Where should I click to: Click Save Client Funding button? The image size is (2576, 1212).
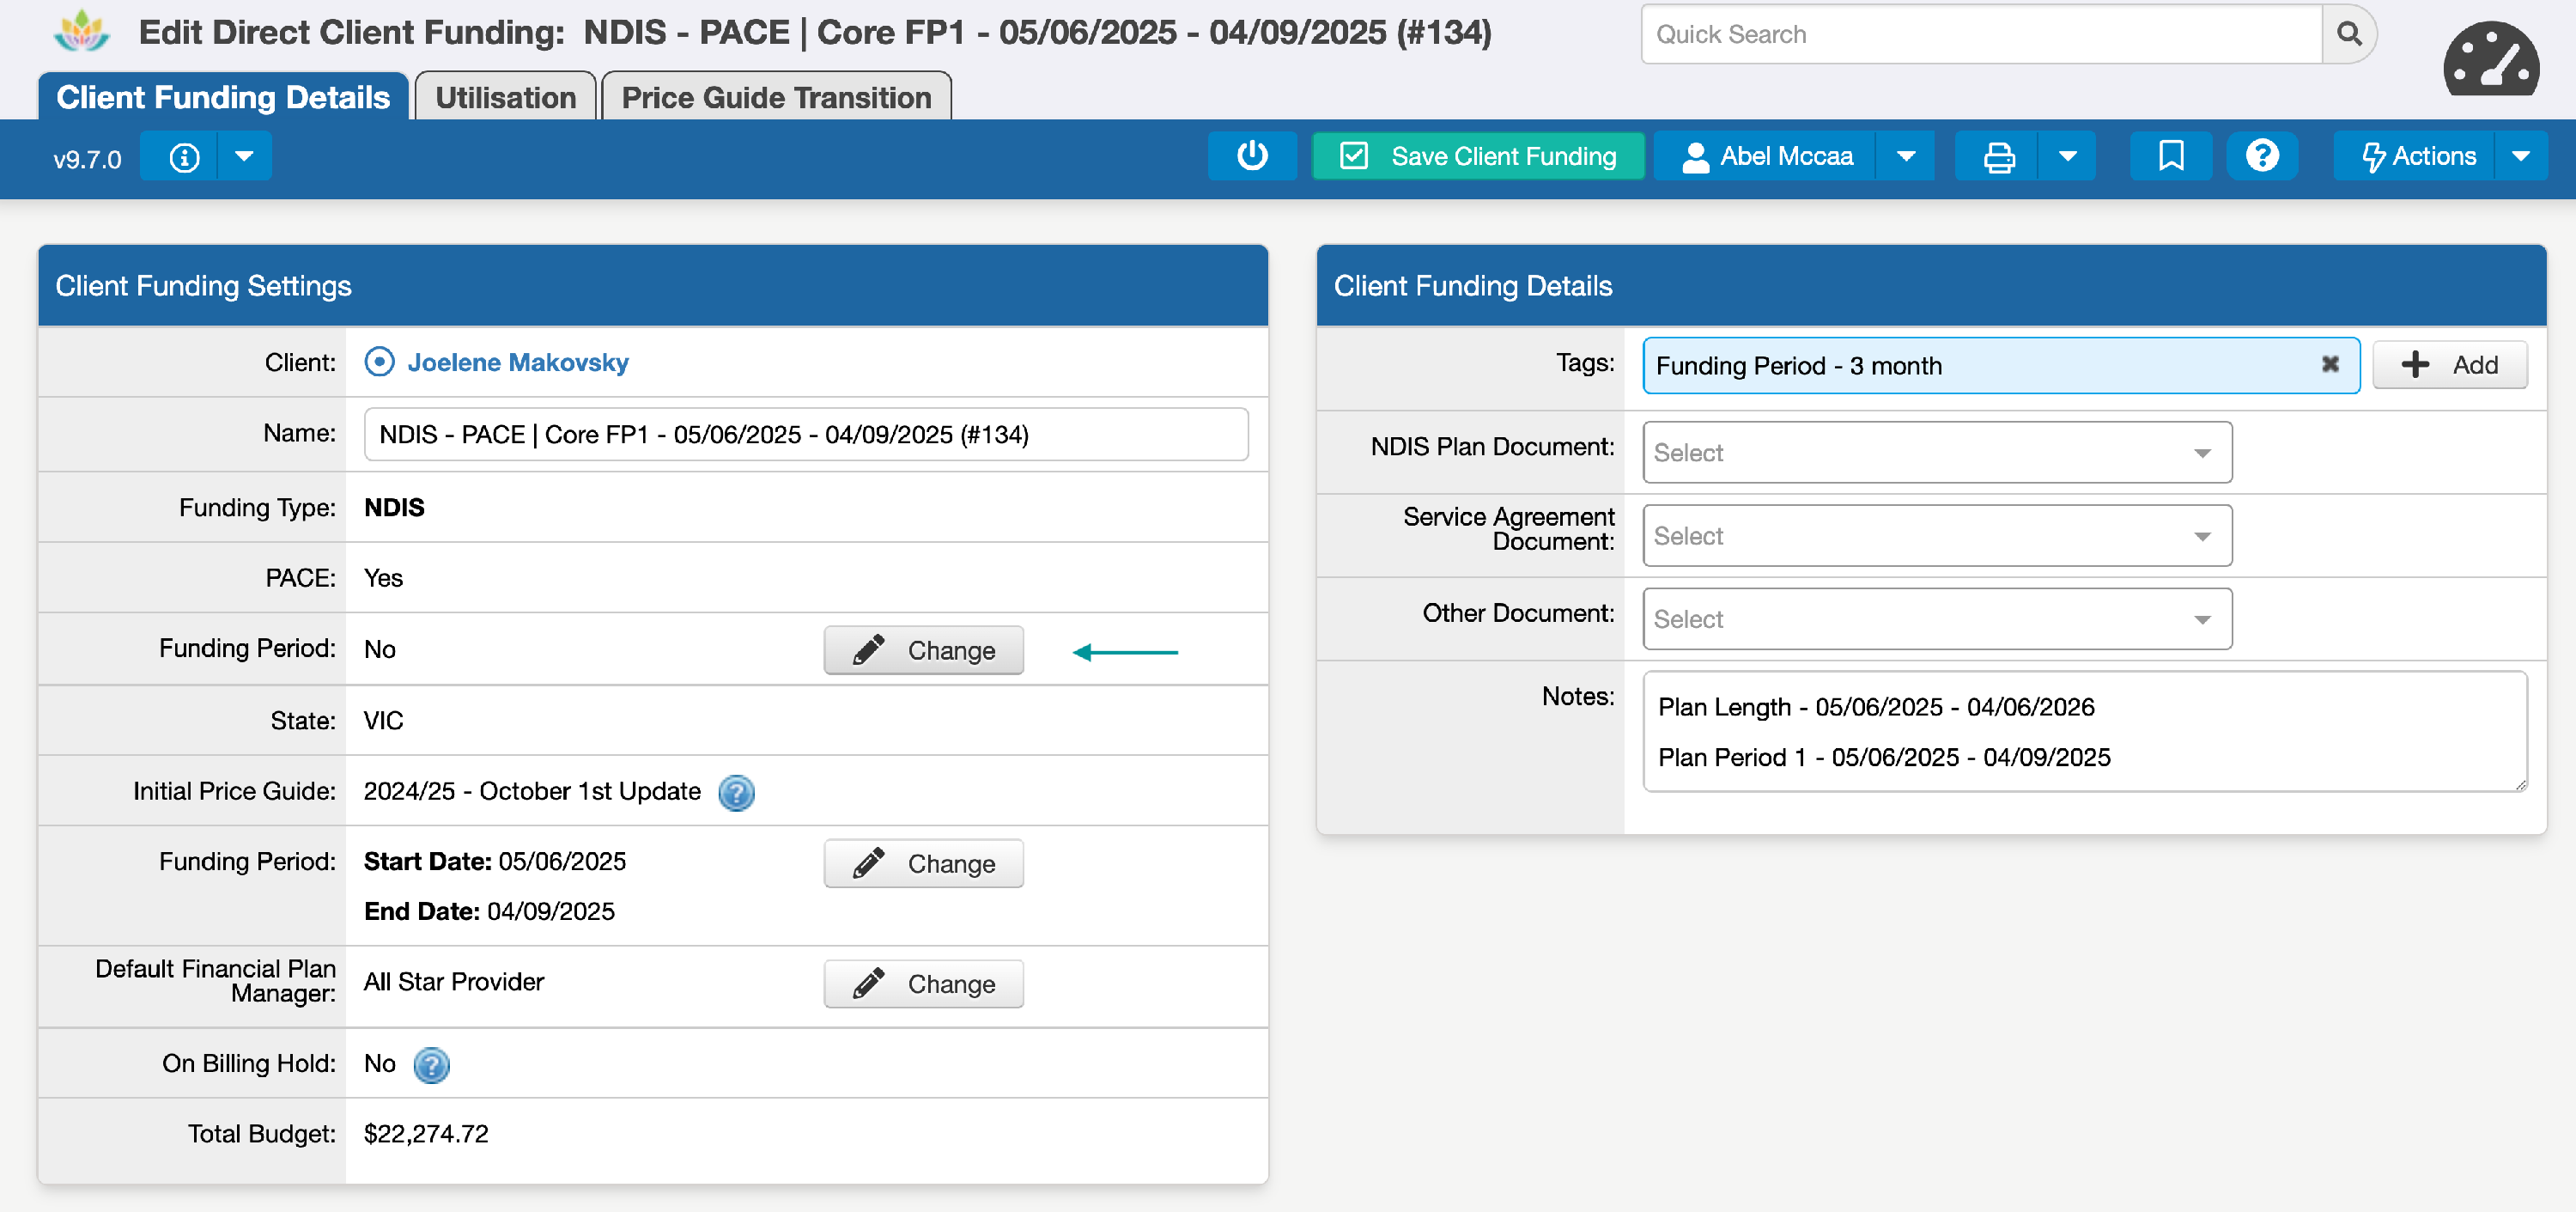click(1478, 156)
